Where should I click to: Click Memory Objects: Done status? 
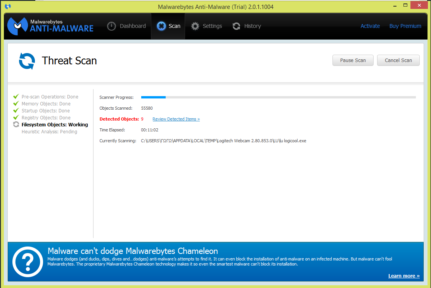click(x=46, y=104)
